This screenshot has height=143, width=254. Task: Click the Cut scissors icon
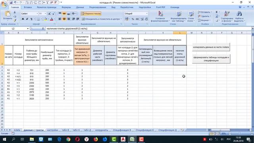pyautogui.click(x=15, y=12)
